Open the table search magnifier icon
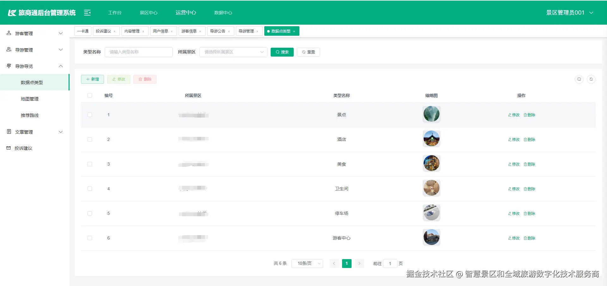This screenshot has width=607, height=286. pos(579,79)
